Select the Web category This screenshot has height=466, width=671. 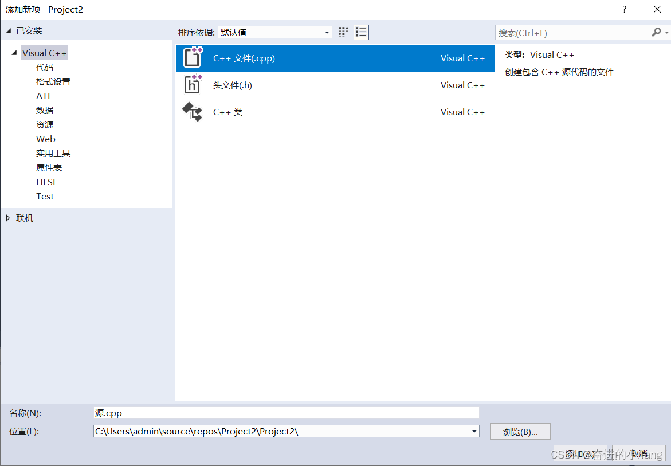[46, 139]
